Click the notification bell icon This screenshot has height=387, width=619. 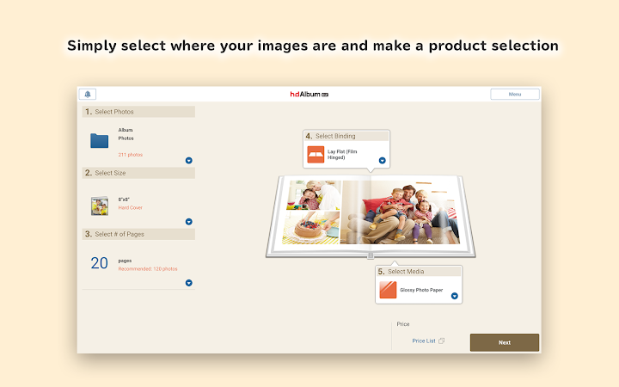[x=88, y=94]
